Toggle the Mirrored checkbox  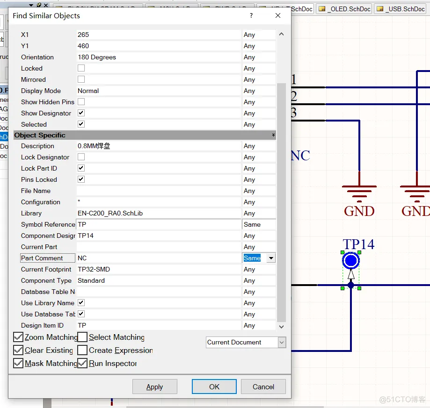tap(81, 79)
